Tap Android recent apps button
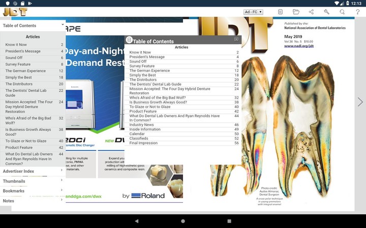Screen dimensions: 366x228 (229, 221)
